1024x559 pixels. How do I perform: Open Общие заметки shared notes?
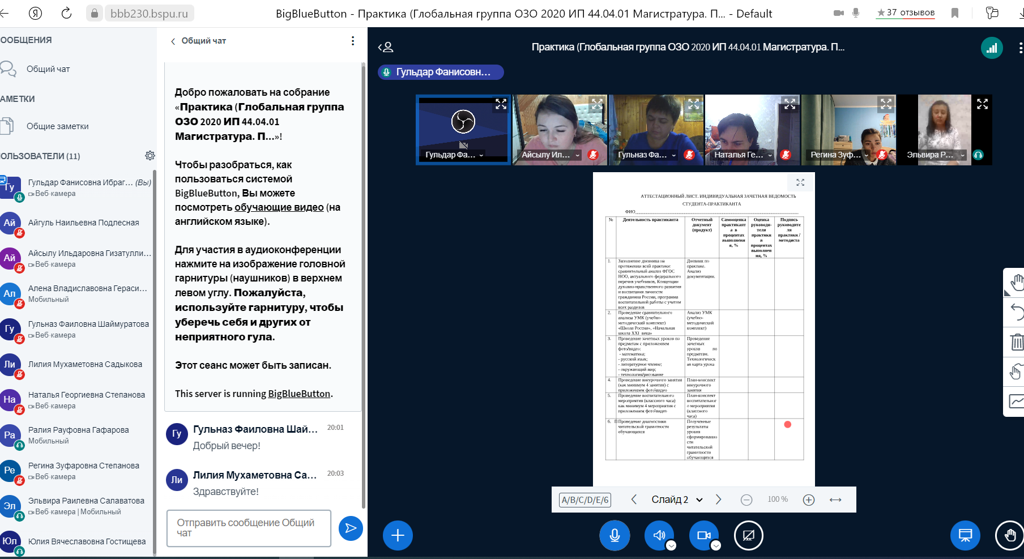coord(57,126)
